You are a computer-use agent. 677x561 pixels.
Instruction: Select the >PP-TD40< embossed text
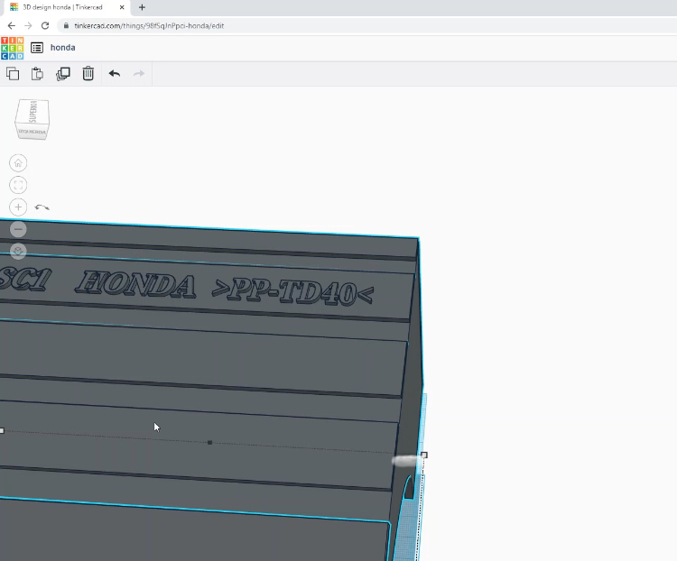[292, 292]
